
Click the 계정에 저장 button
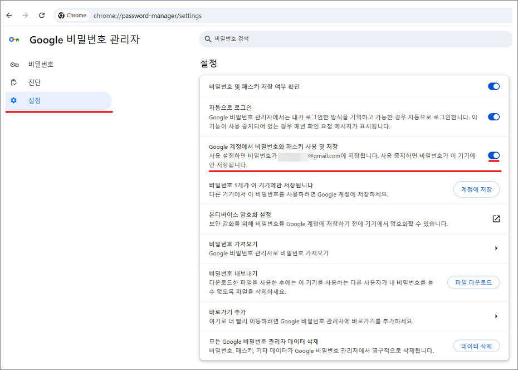[x=476, y=189]
